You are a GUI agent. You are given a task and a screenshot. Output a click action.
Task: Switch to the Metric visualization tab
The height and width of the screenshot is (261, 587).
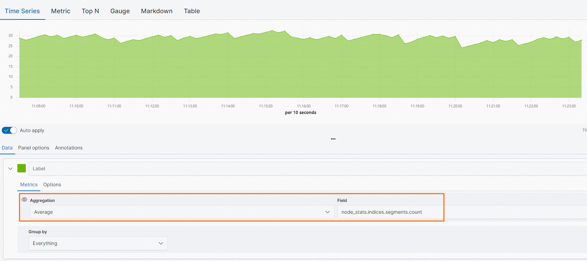pos(61,11)
